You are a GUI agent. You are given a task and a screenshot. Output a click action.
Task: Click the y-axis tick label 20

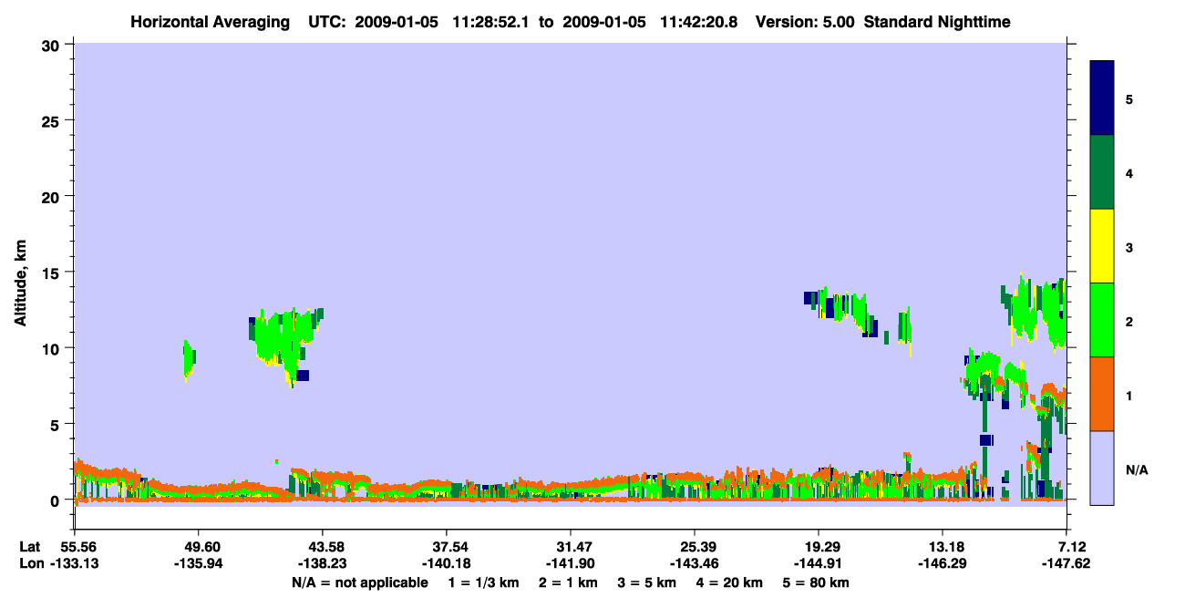click(x=52, y=196)
